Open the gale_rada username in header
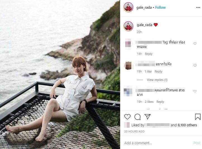 [x=144, y=8]
